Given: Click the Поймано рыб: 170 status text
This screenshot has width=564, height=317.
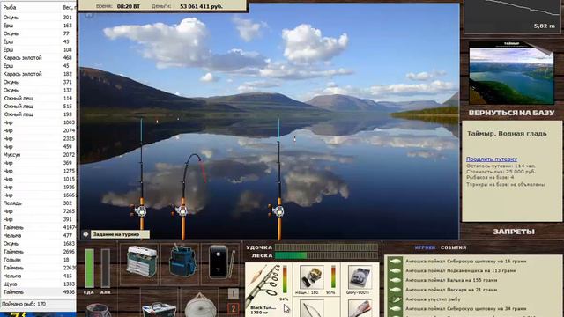Looking at the screenshot, I should (24, 304).
